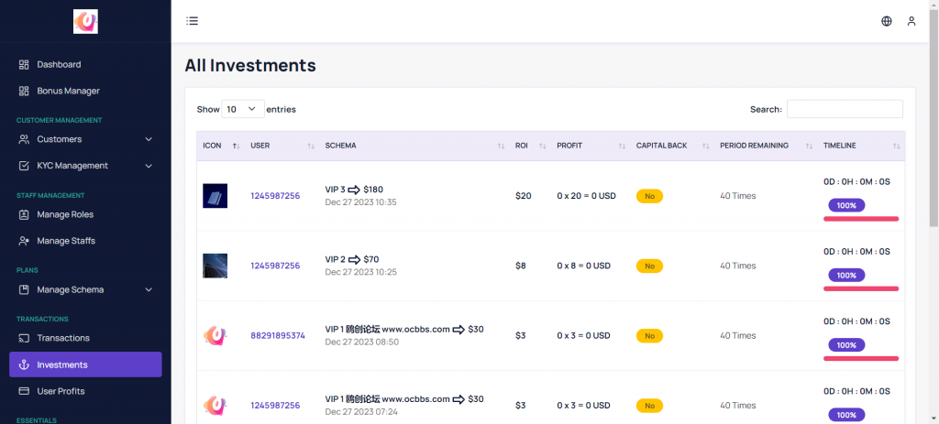Image resolution: width=939 pixels, height=424 pixels.
Task: Sort by USER column arrows
Action: click(311, 146)
